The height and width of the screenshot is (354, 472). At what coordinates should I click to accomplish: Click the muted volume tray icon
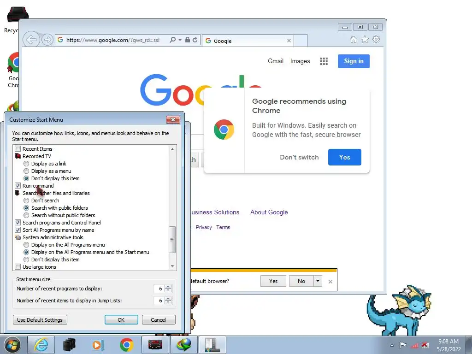pos(425,345)
